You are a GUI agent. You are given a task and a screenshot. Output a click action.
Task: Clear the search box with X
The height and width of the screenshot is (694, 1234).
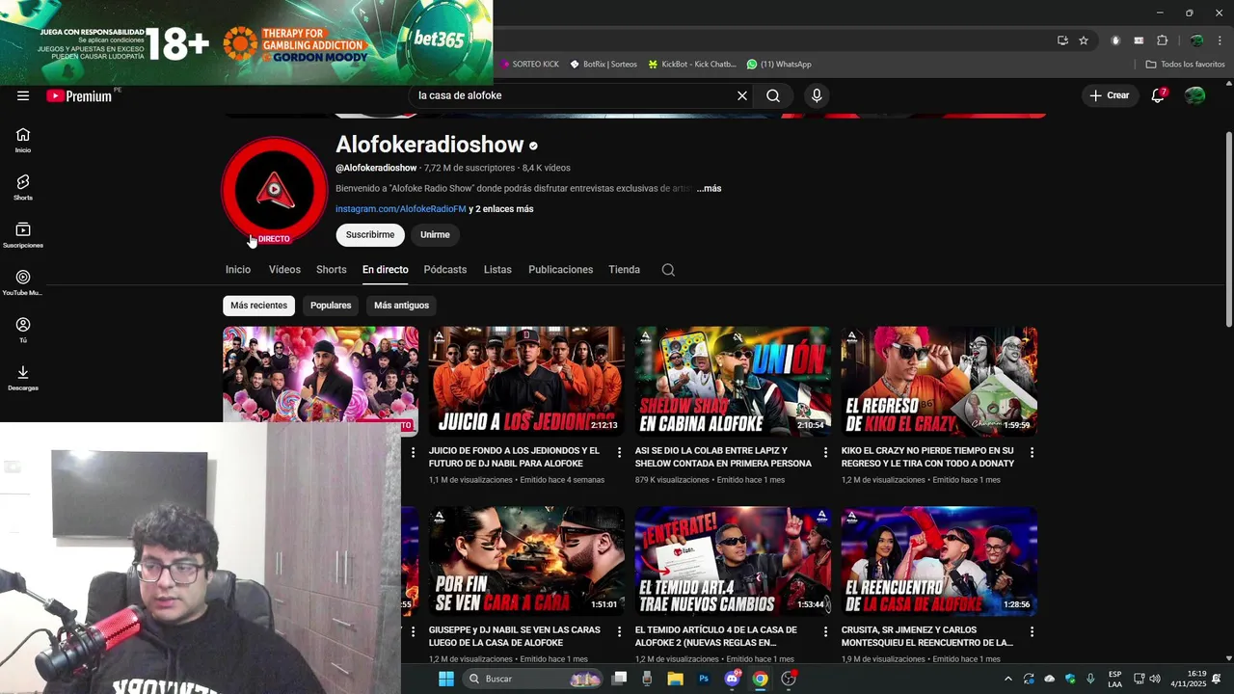[742, 95]
